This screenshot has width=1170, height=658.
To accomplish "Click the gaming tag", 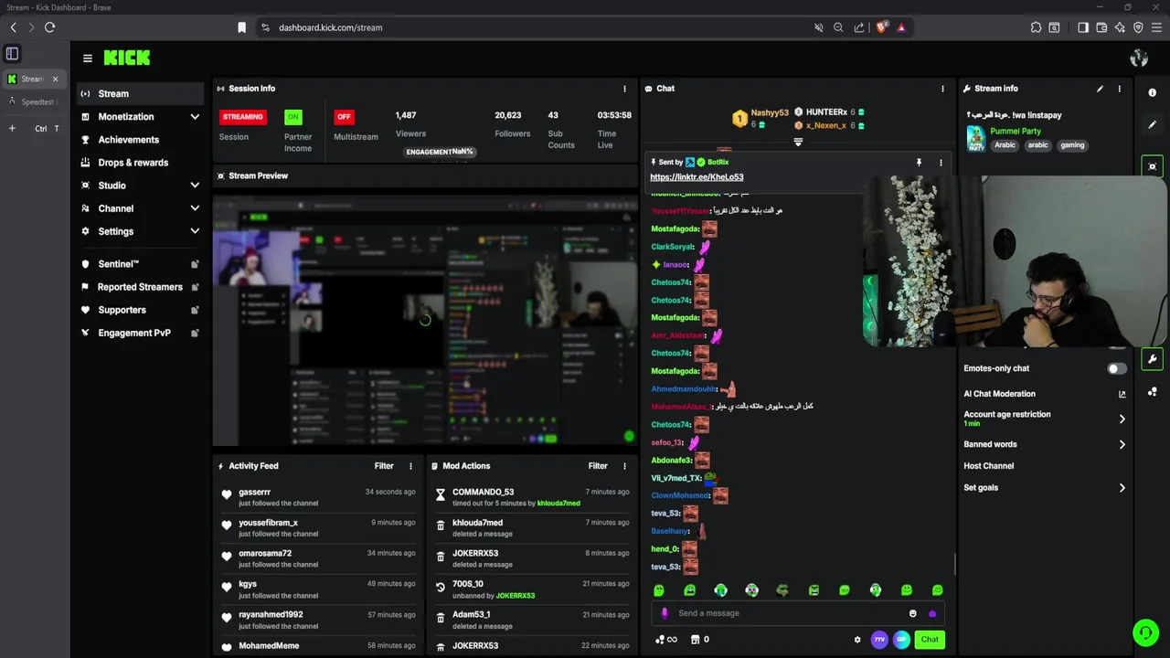I will coord(1072,145).
